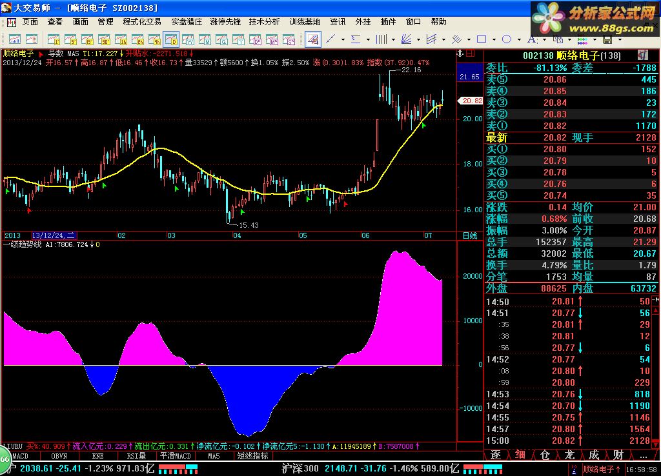Expand the fan lines tool dropdown

(418, 39)
